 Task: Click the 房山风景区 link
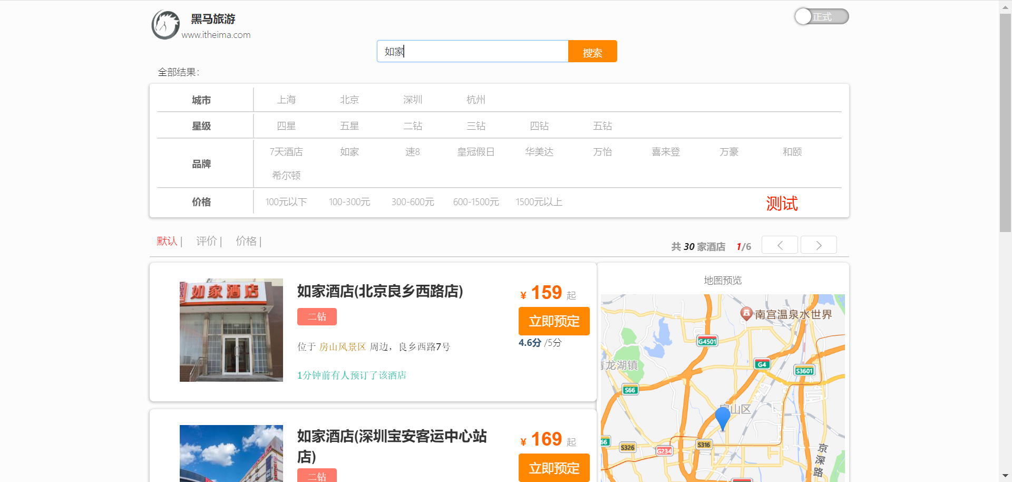[x=343, y=347]
